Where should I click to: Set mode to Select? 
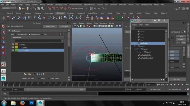(x=39, y=79)
